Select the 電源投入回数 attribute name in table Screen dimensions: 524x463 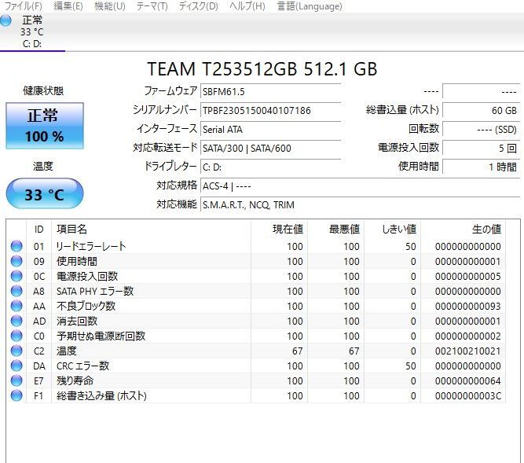(x=87, y=276)
